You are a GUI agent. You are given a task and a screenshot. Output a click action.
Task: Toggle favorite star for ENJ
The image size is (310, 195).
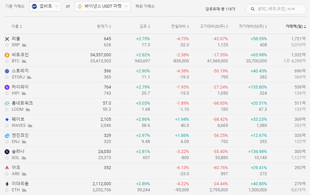7,142
